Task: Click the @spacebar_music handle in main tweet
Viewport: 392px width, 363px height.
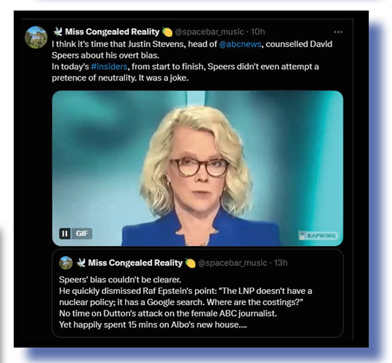Action: [209, 32]
